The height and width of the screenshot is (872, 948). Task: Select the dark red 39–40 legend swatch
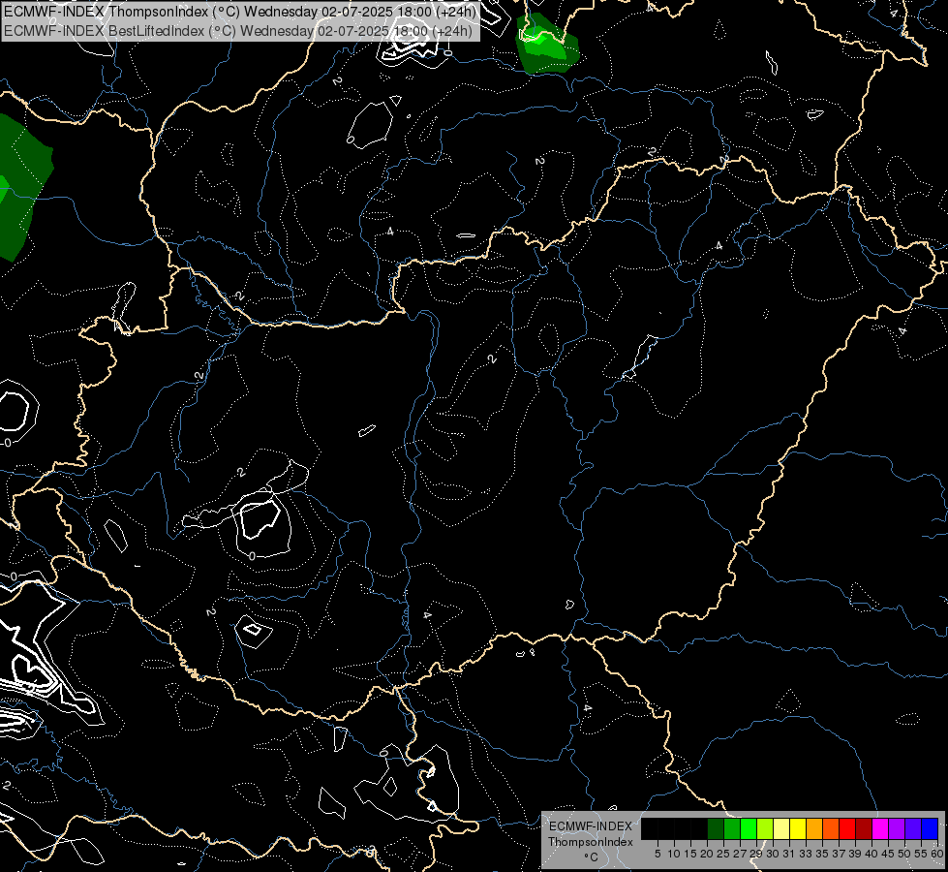pos(864,828)
